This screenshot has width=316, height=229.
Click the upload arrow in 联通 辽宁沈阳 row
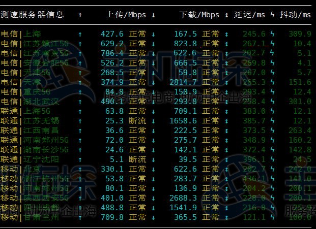point(80,159)
